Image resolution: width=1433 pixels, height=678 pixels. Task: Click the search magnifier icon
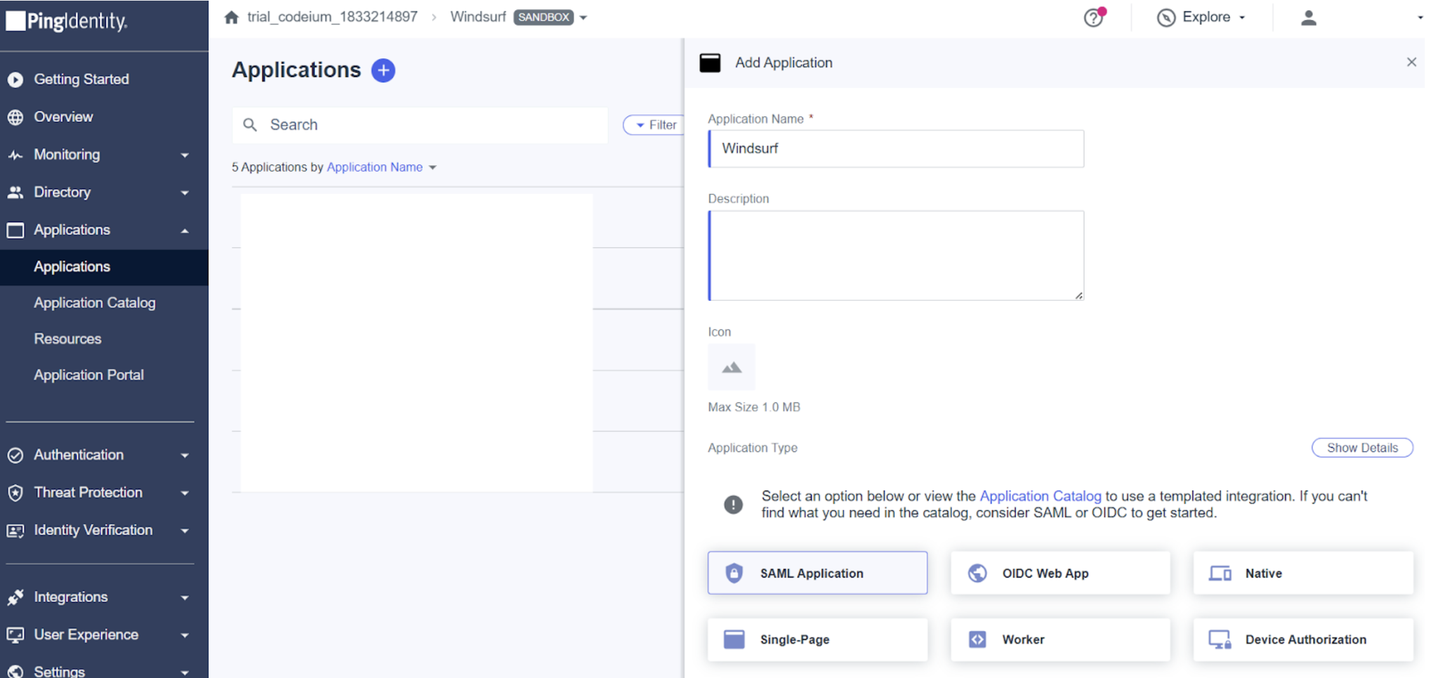[x=250, y=125]
